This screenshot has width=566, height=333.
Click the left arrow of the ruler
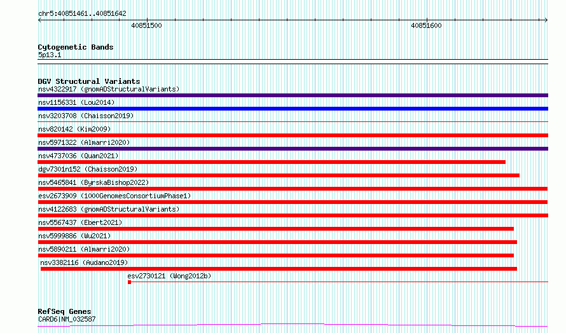[39, 20]
